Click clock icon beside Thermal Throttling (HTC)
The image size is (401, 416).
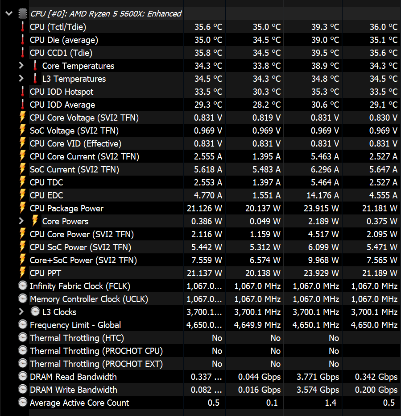(23, 338)
